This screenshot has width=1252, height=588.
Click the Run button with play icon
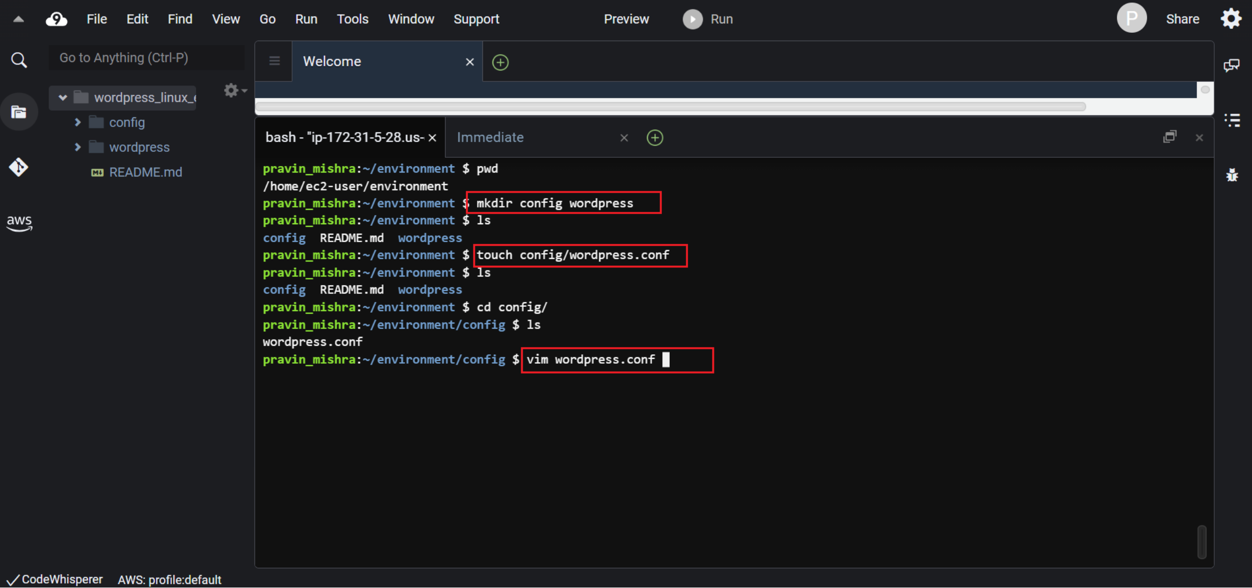tap(707, 19)
